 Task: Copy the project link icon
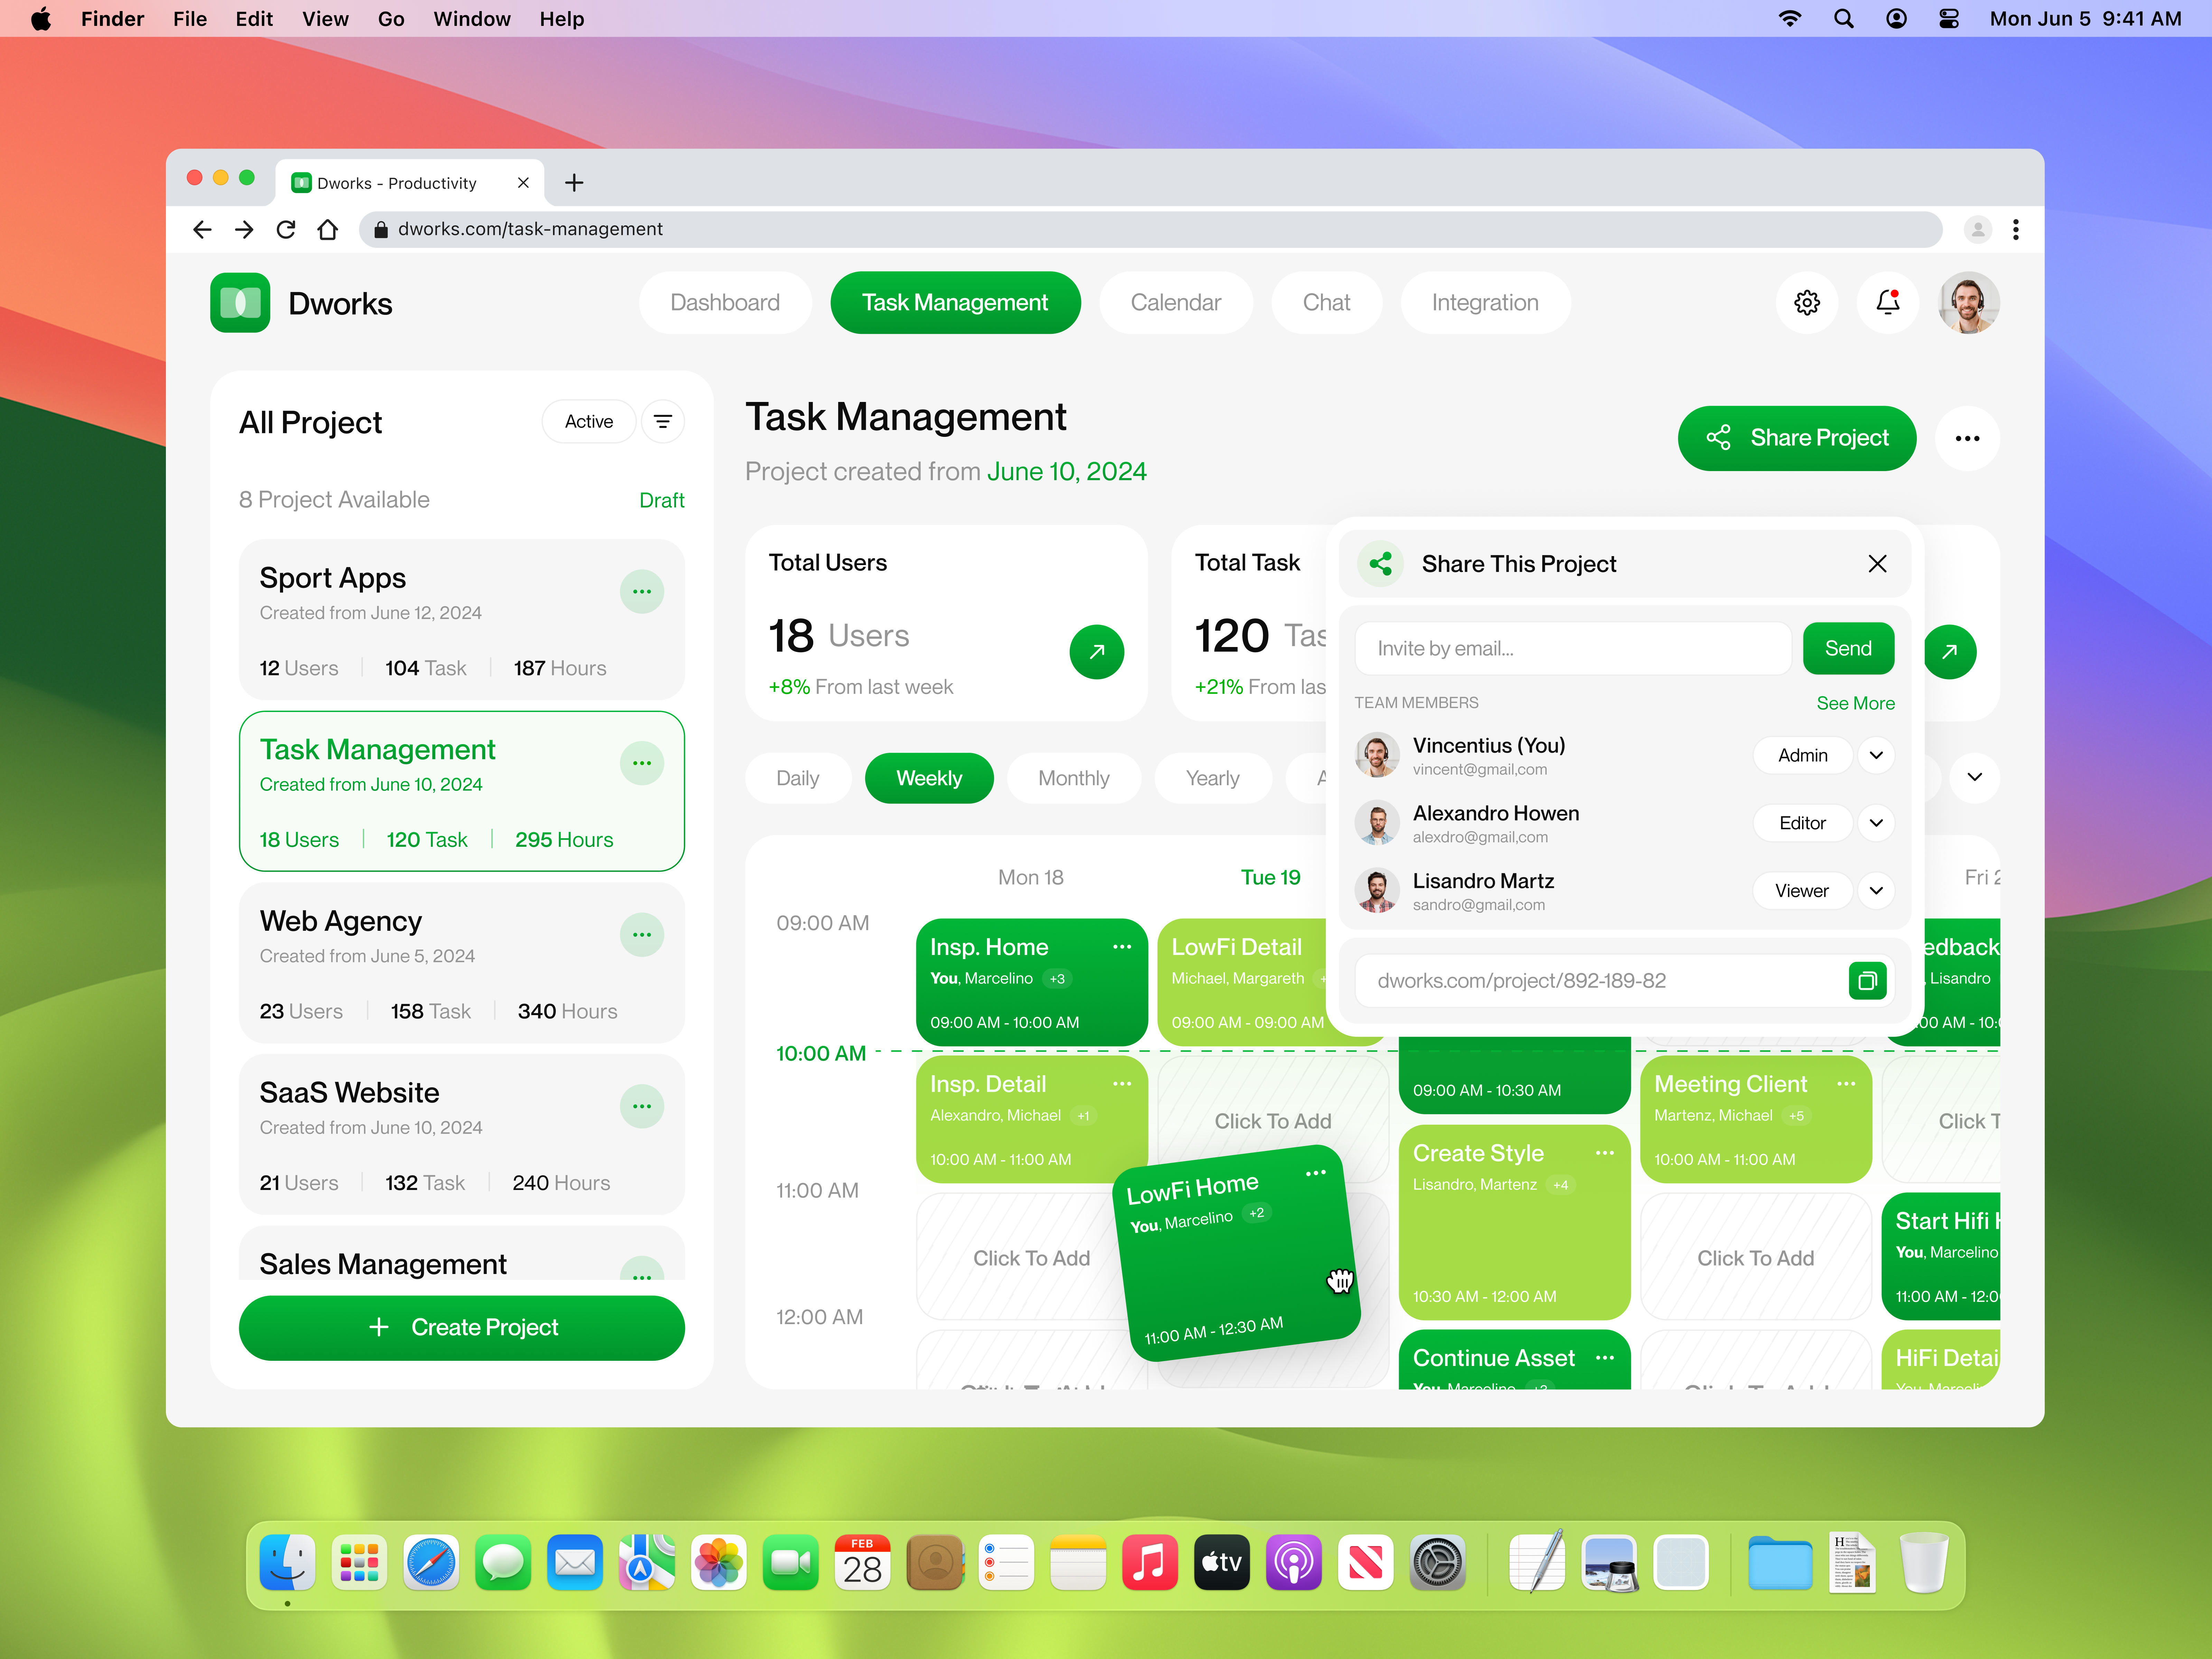click(1866, 981)
